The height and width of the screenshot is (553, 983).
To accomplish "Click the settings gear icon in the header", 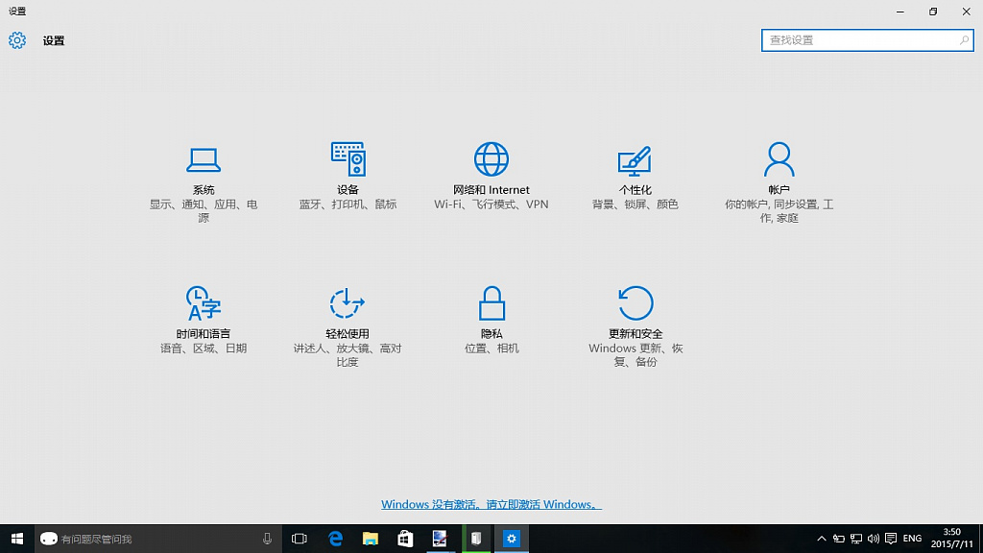I will click(17, 40).
